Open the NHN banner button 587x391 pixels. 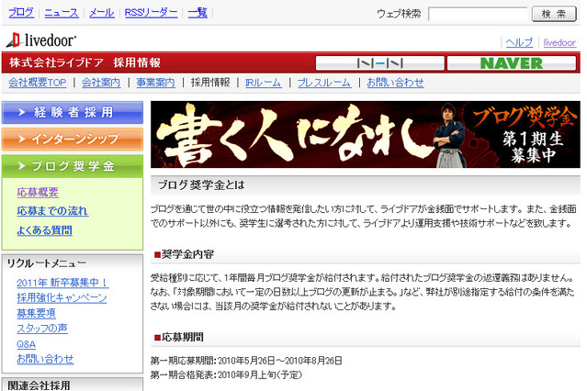(x=380, y=63)
